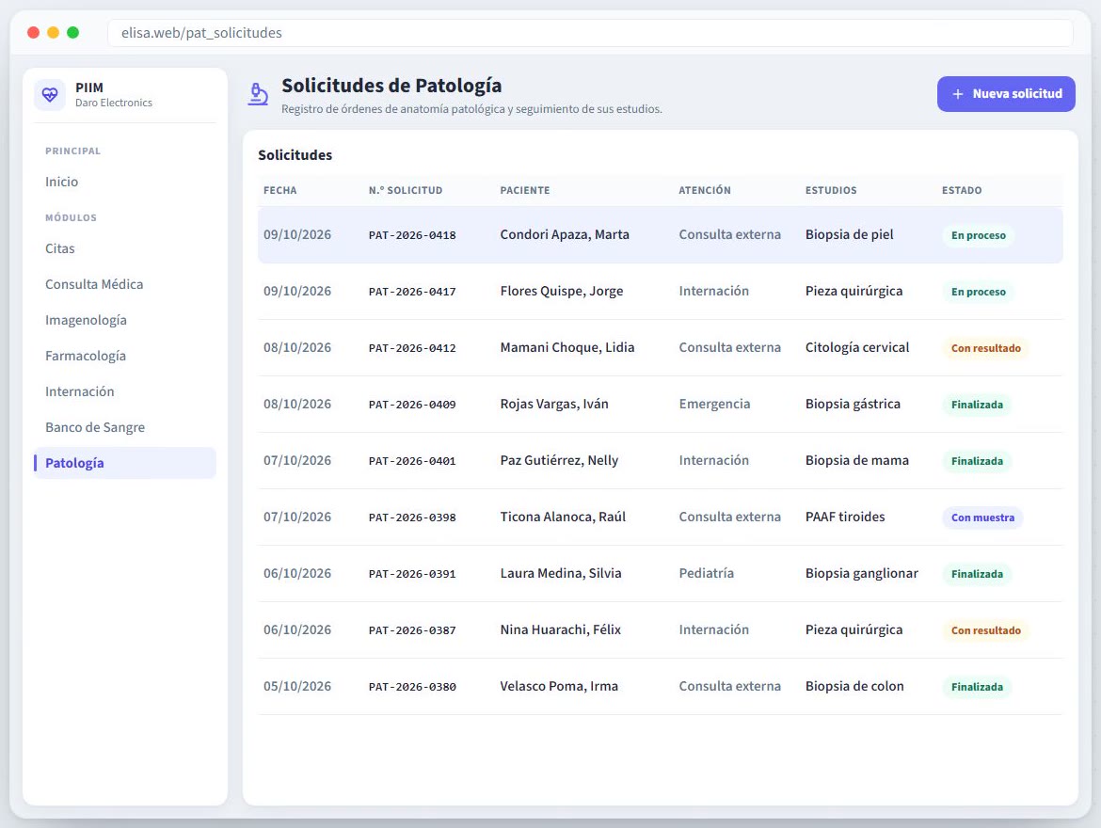1101x828 pixels.
Task: Click the N.° SOLICITUD column header
Action: click(406, 190)
